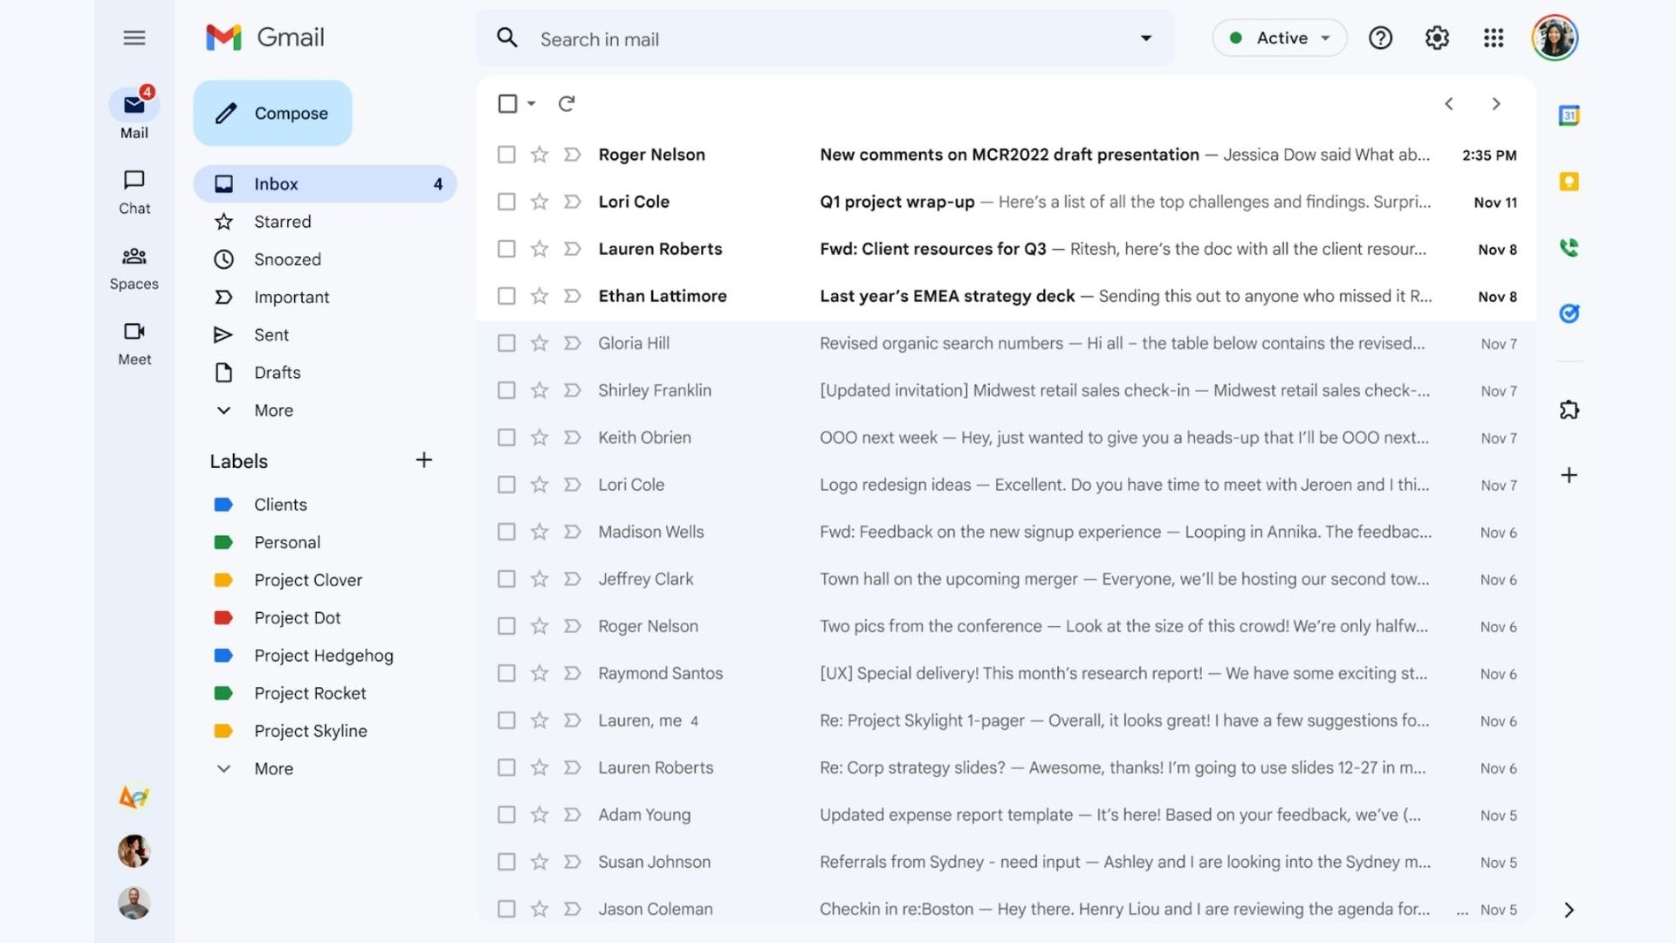Open the Sent folder
Screen dimensions: 1676x943
coord(271,334)
